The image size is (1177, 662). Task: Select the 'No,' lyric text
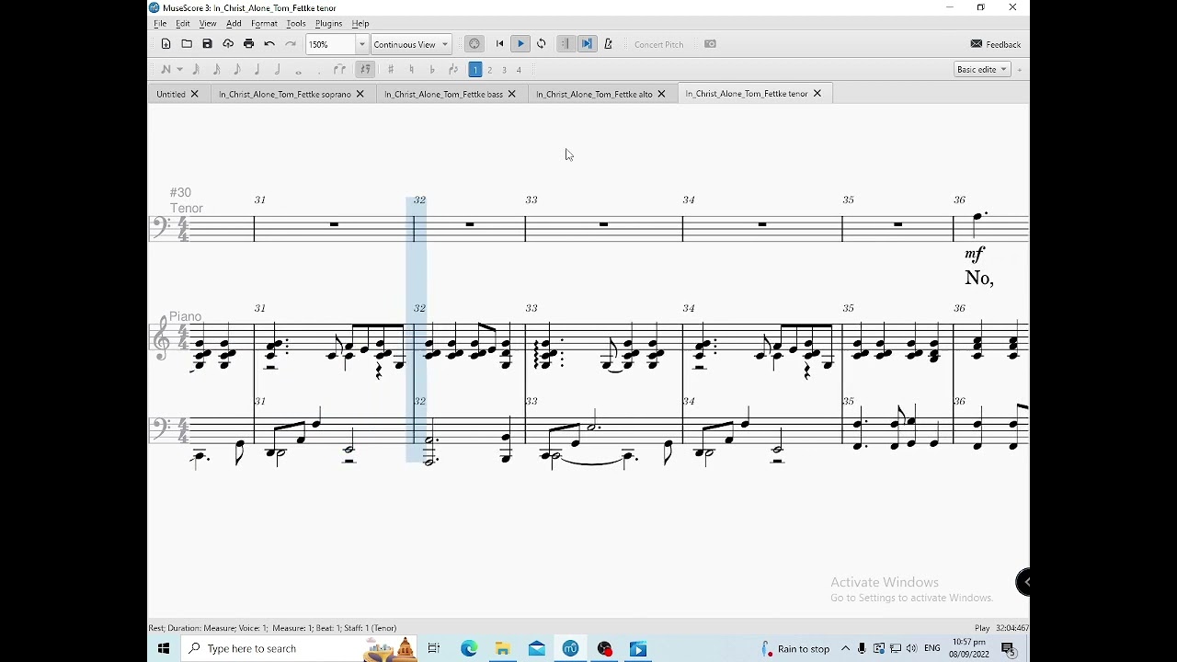click(979, 278)
